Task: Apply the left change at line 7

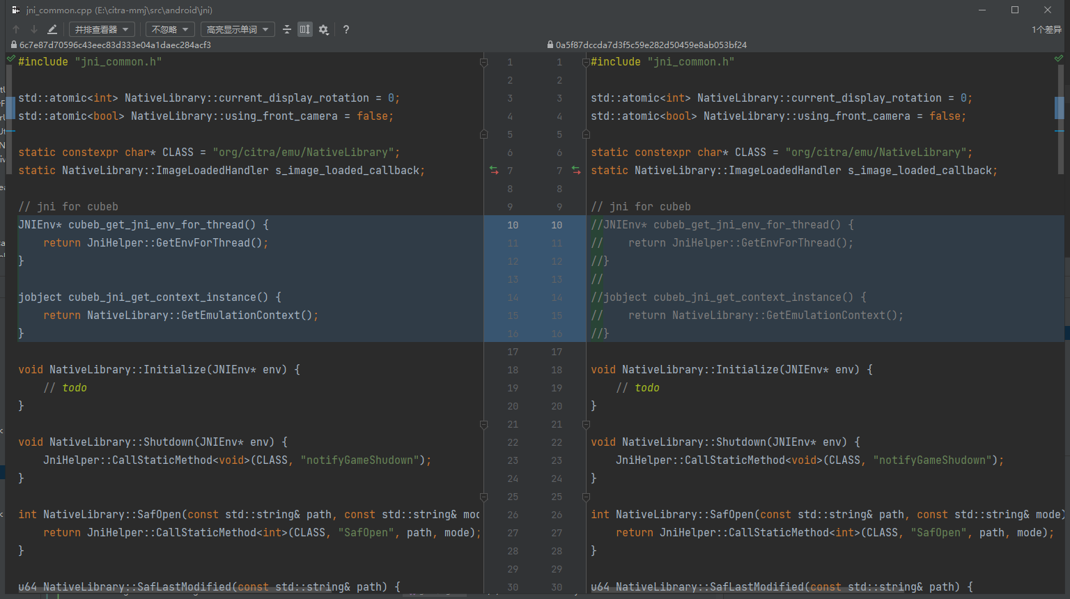Action: tap(494, 169)
